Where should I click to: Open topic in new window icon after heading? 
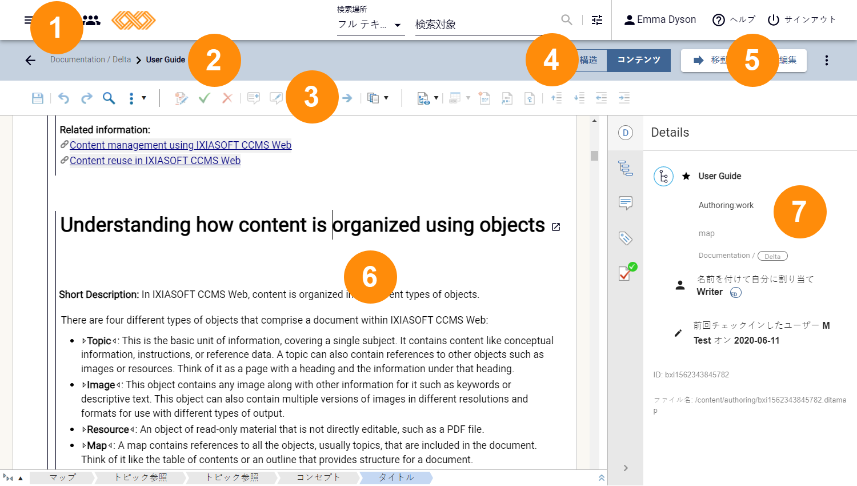[x=556, y=227]
